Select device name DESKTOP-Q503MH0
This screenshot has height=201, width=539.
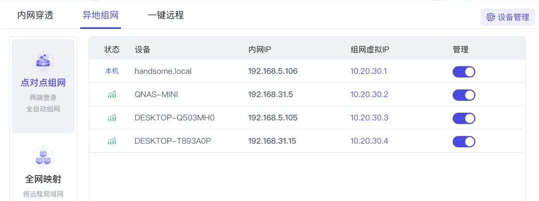click(175, 118)
